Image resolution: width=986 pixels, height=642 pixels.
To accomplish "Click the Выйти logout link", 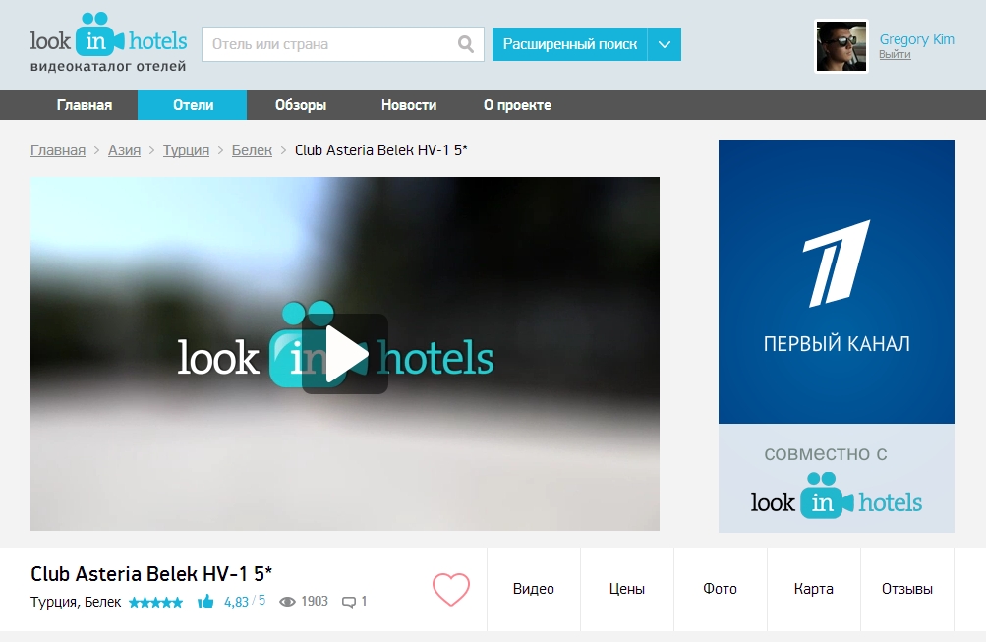I will pos(895,55).
